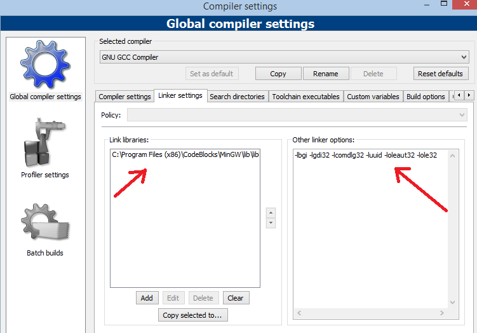Viewport: 477px width, 333px height.
Task: Expand the Selected compiler dropdown
Action: coord(284,57)
